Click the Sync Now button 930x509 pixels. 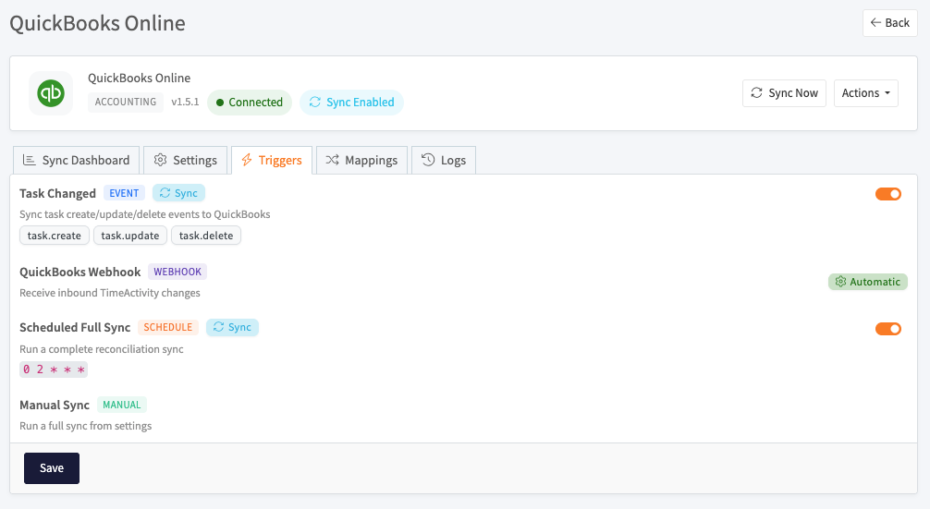pyautogui.click(x=784, y=93)
